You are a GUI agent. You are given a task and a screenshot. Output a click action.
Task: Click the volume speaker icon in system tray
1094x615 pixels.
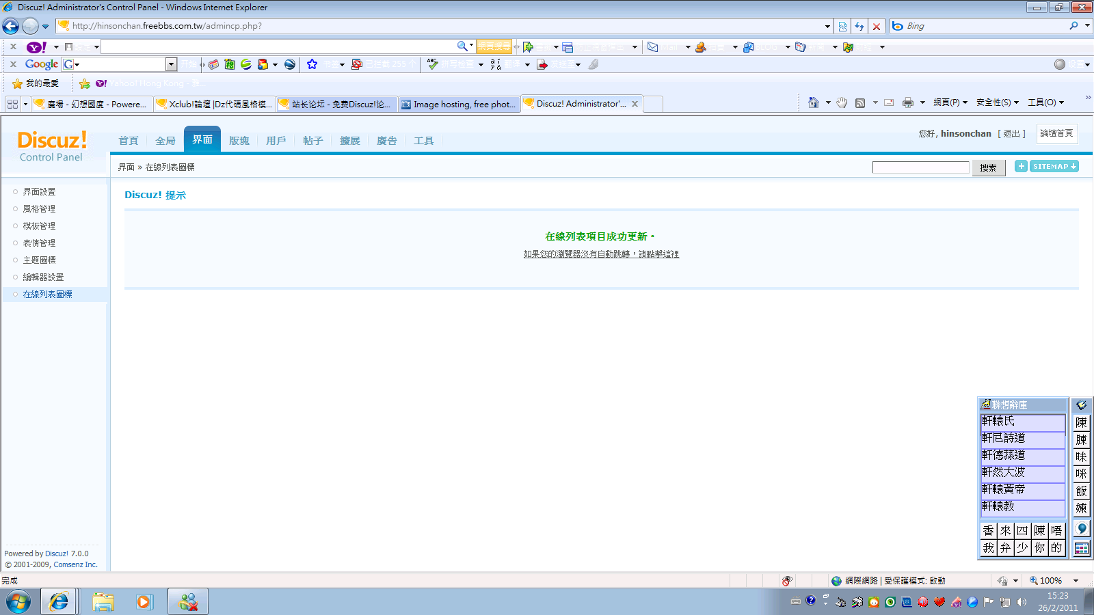pyautogui.click(x=1022, y=602)
